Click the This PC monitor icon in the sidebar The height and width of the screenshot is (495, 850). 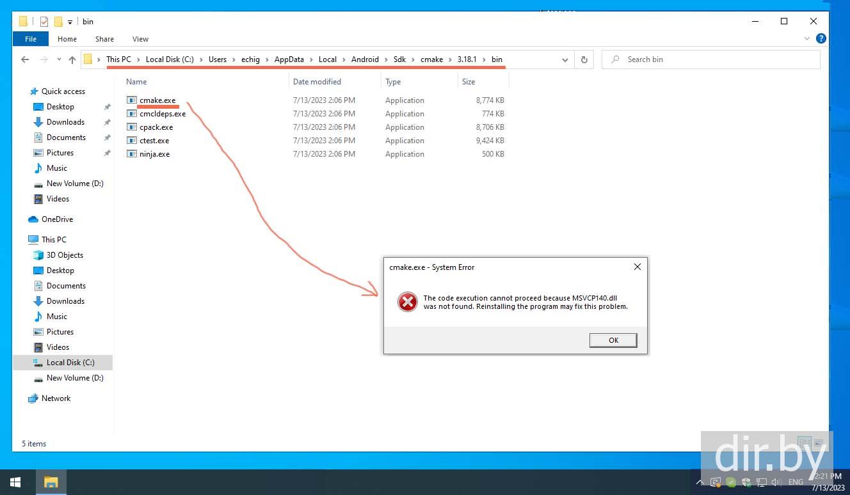[33, 240]
